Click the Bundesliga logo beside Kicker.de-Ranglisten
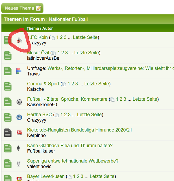Image resolution: width=174 pixels, height=181 pixels. [x=19, y=133]
